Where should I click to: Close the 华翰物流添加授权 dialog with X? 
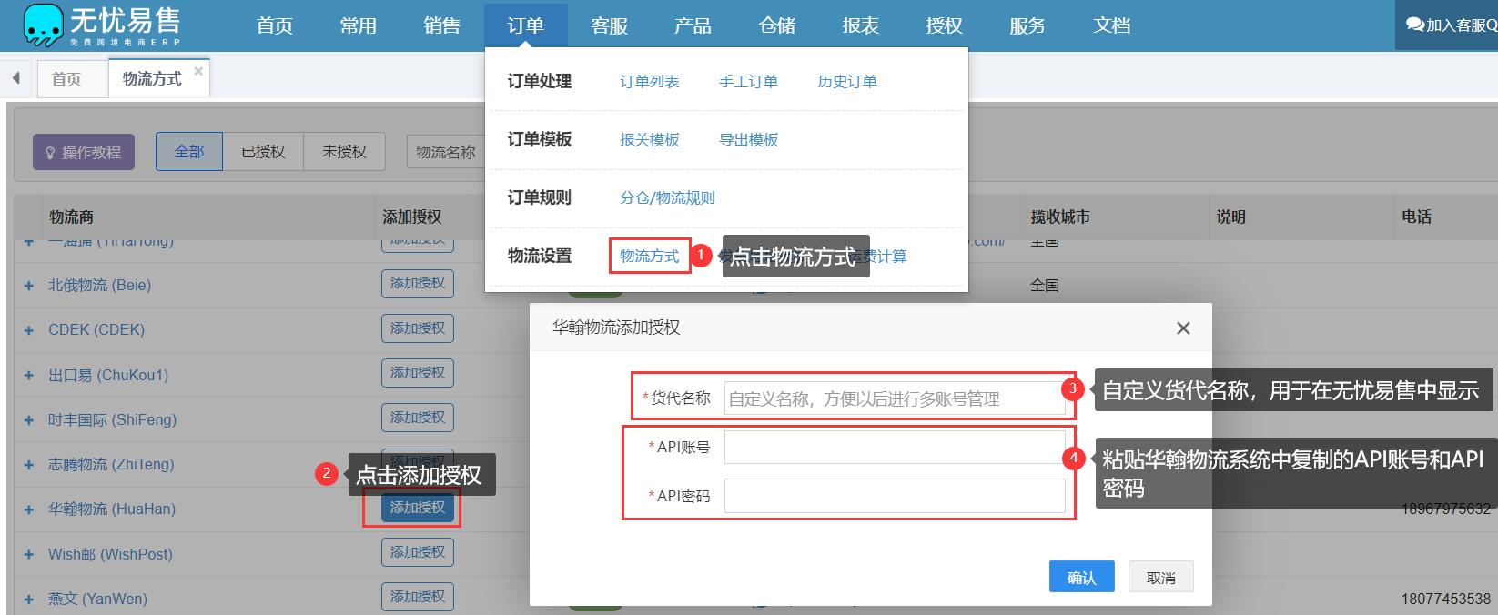tap(1183, 328)
